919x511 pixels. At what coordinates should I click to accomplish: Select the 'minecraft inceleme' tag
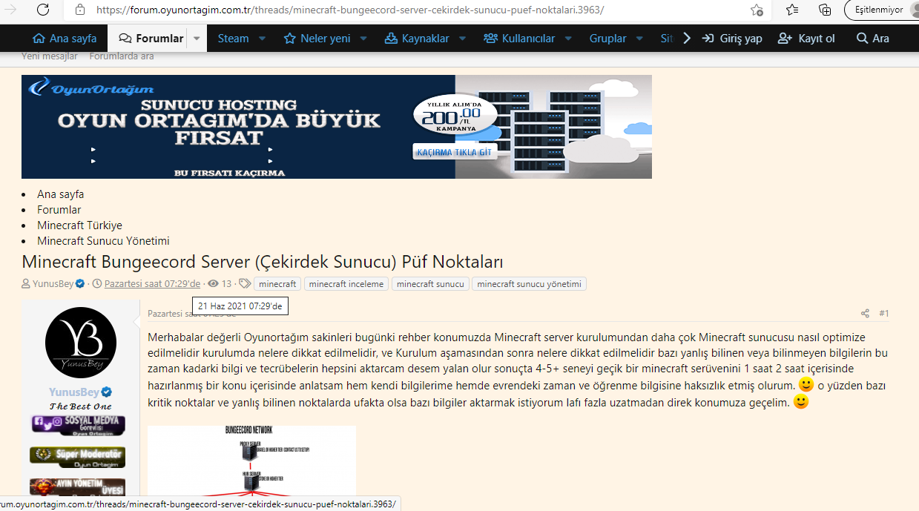click(x=346, y=284)
